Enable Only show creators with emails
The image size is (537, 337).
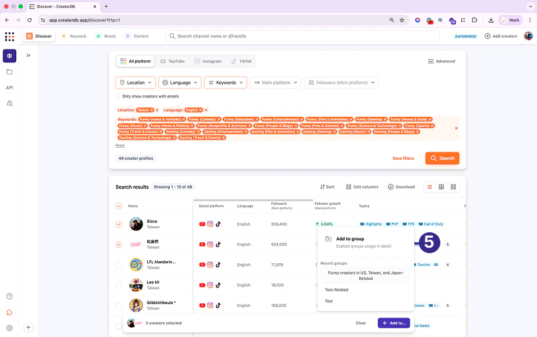click(118, 96)
